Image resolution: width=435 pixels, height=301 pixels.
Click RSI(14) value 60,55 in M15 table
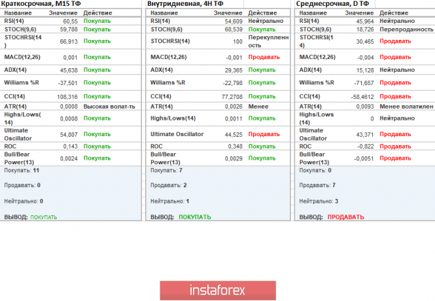(x=70, y=21)
